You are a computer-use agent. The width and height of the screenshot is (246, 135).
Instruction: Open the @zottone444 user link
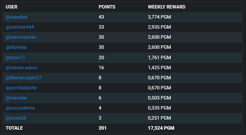(x=20, y=27)
